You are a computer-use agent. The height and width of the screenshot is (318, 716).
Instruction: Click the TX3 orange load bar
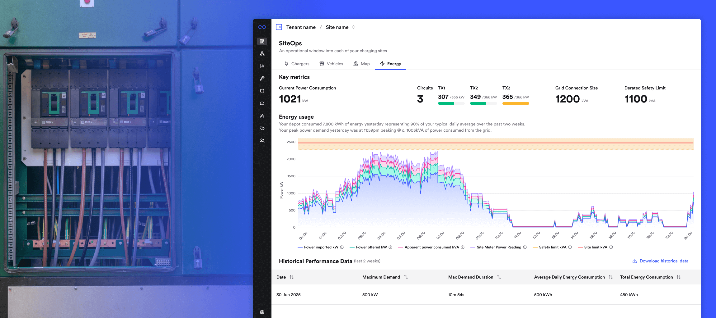tap(516, 103)
